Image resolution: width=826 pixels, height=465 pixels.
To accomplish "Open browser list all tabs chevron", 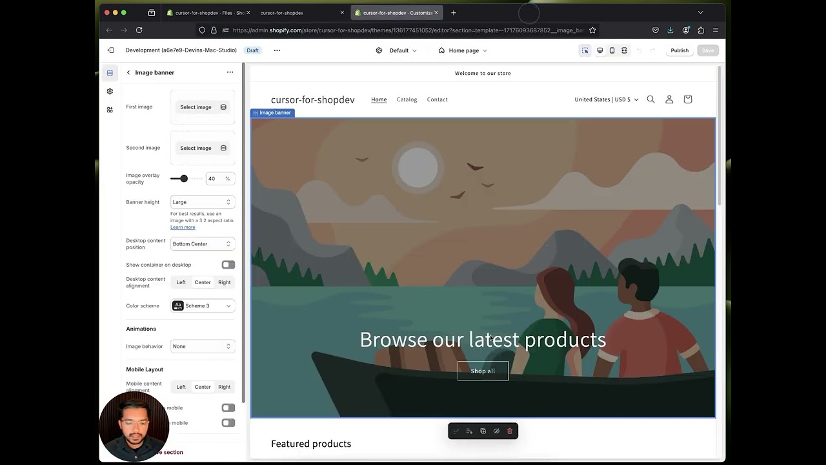I will coord(700,12).
